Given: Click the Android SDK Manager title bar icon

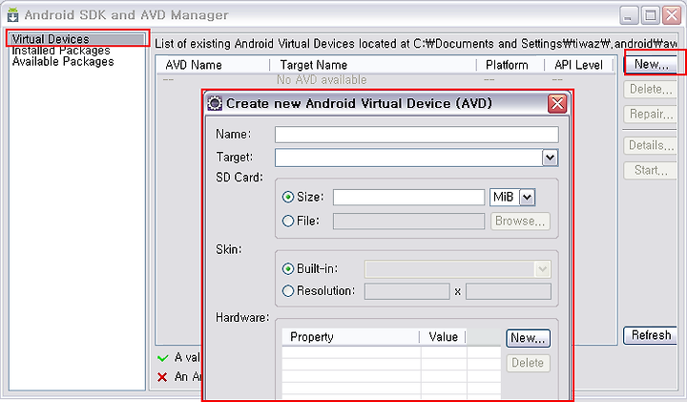Looking at the screenshot, I should pyautogui.click(x=13, y=15).
